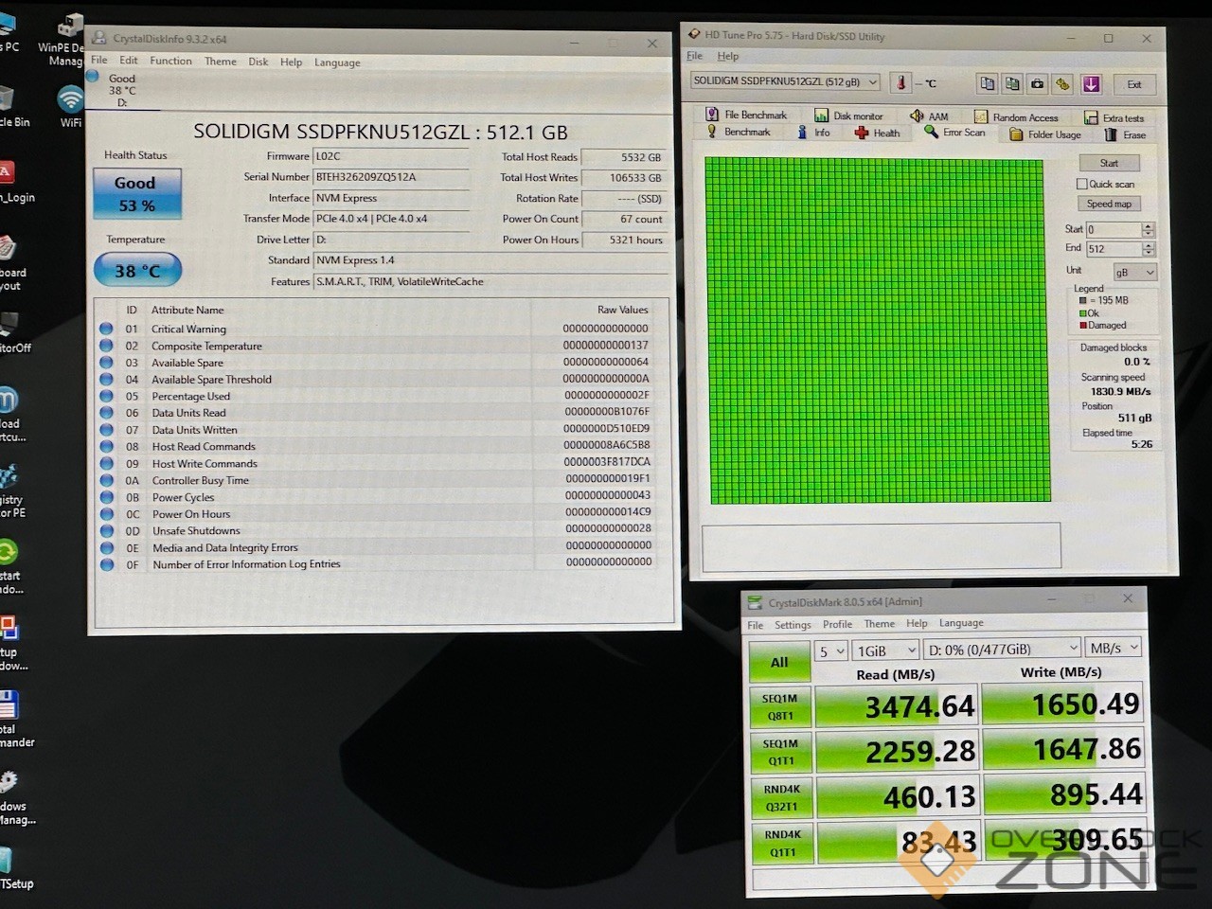Open the MB/s unit dropdown
Image resolution: width=1212 pixels, height=909 pixels.
pyautogui.click(x=1113, y=648)
